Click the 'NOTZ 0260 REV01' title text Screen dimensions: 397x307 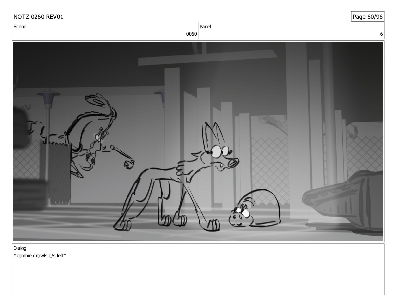point(38,17)
